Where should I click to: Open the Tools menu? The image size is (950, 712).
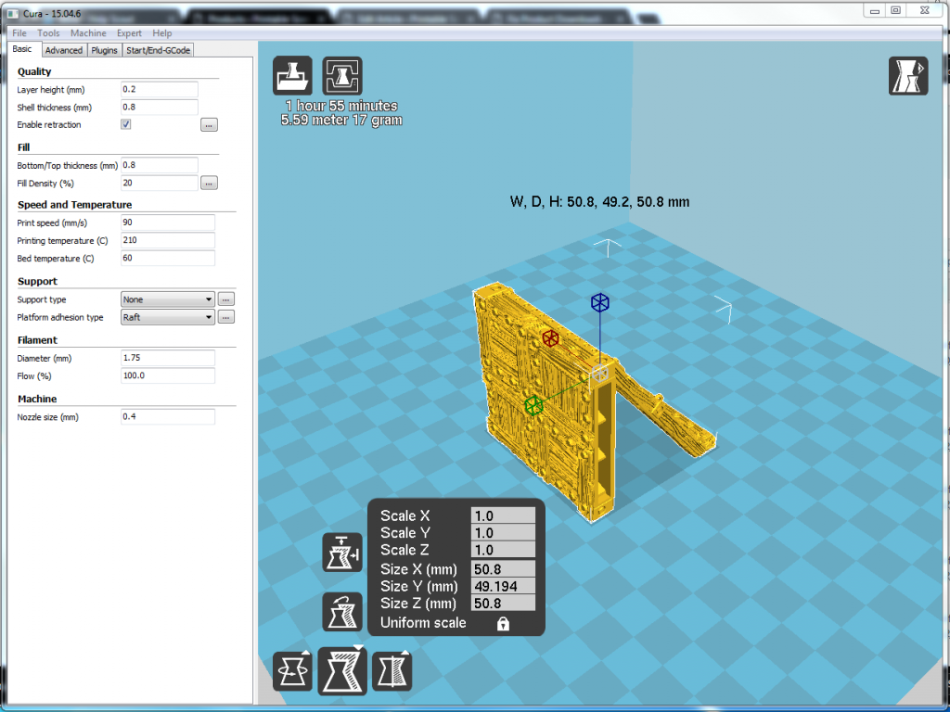[x=48, y=33]
